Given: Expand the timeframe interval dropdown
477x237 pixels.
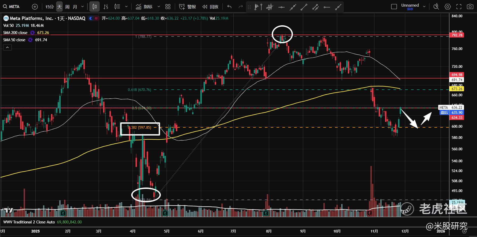Looking at the screenshot, I should click(x=82, y=7).
